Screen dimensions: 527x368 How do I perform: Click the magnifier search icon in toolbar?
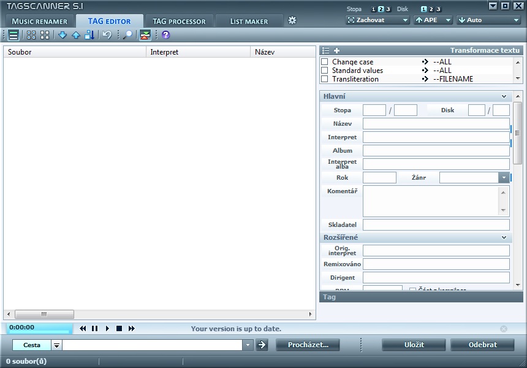point(127,35)
